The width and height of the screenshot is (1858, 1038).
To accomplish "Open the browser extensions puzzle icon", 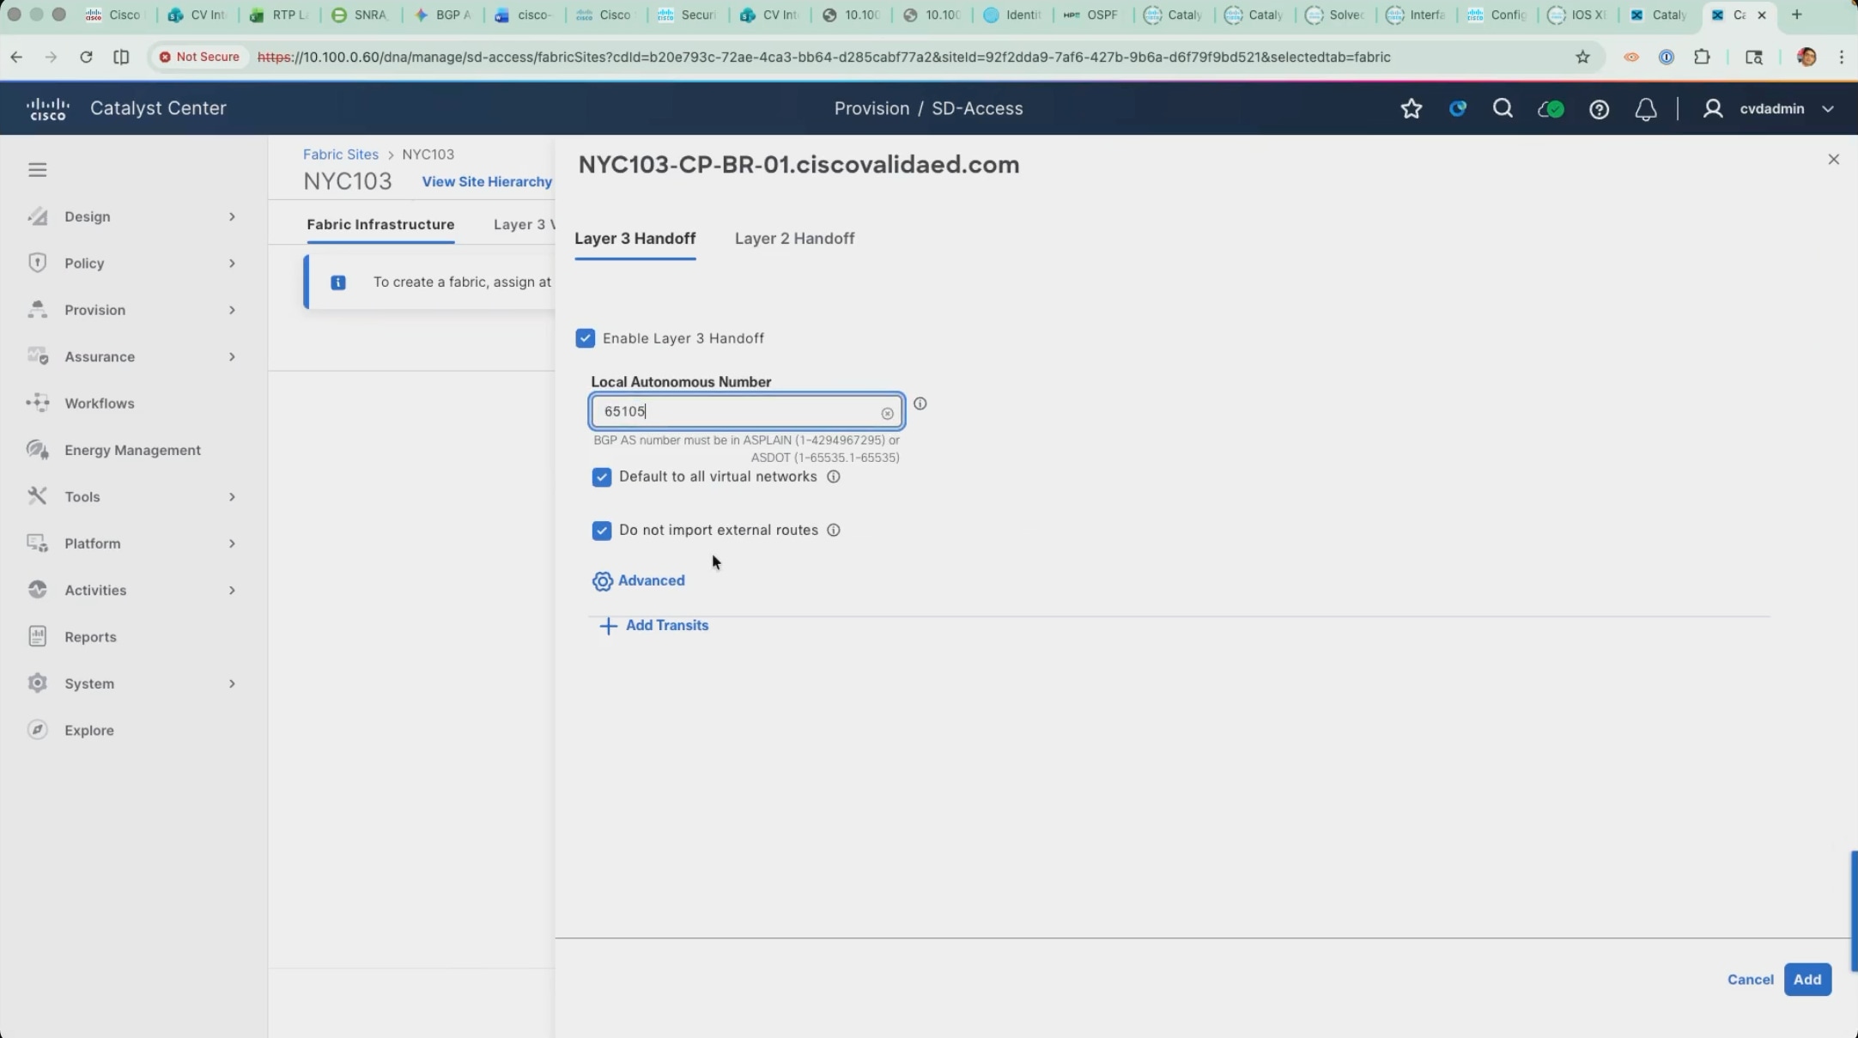I will (x=1702, y=57).
